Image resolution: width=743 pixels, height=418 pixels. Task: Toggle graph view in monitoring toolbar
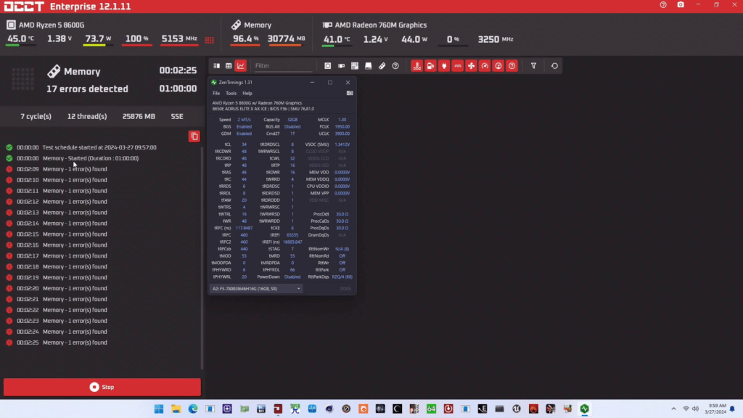(x=241, y=66)
